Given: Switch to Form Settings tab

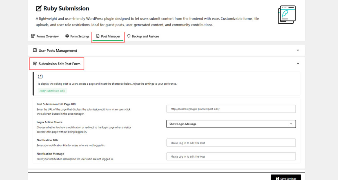Looking at the screenshot, I should tap(77, 36).
